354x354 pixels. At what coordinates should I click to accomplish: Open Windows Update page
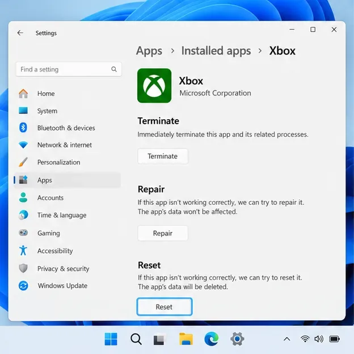[68, 285]
